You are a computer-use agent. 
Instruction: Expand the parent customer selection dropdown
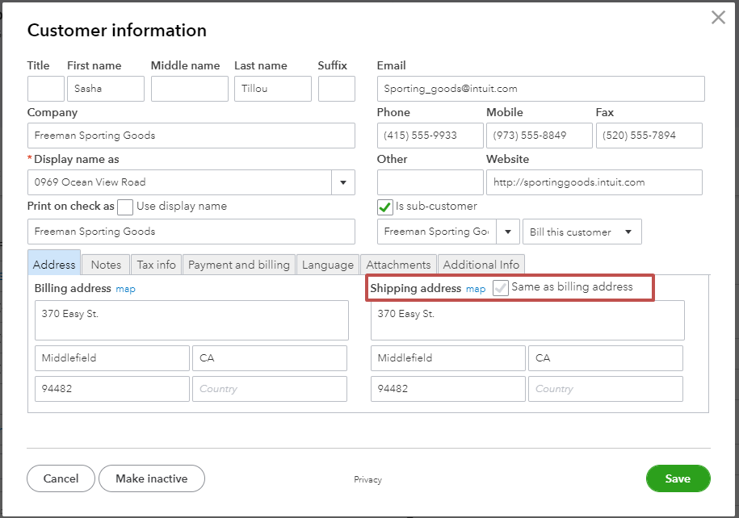507,232
